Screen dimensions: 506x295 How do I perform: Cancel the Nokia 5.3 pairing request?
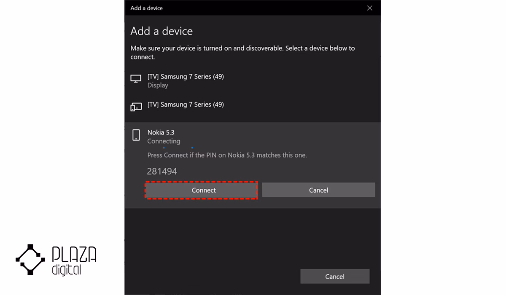pos(318,190)
